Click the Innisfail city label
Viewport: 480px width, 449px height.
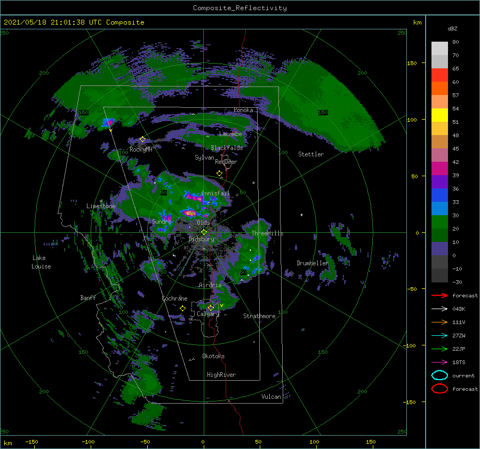[x=215, y=193]
